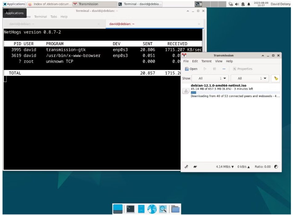Screen dimensions: 293x215
Task: Open a torrent file in Transmission
Action: (x=191, y=69)
